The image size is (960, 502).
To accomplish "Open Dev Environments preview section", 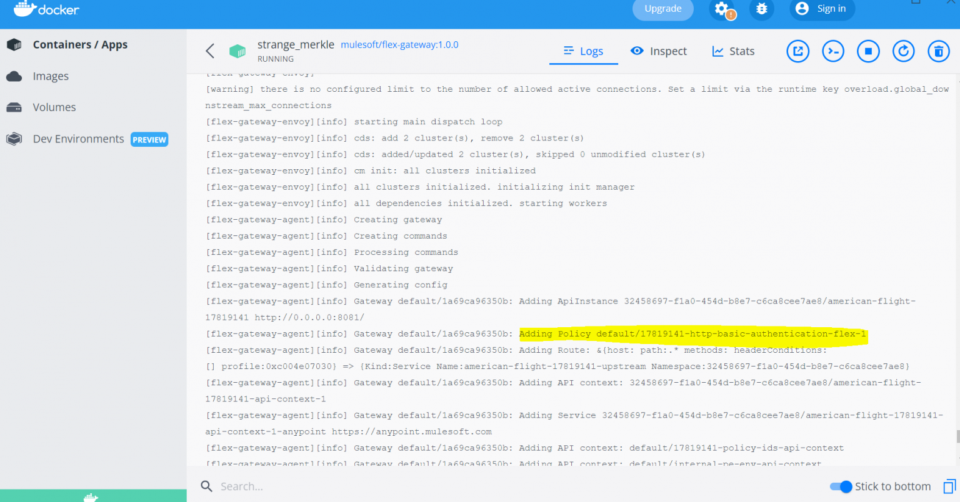I will tap(77, 139).
